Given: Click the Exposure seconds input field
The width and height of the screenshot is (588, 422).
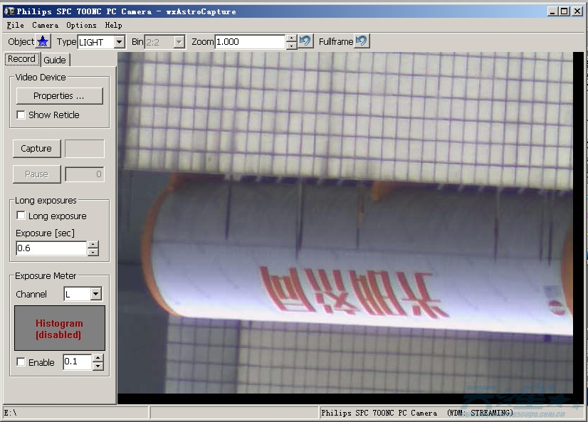Looking at the screenshot, I should (51, 248).
